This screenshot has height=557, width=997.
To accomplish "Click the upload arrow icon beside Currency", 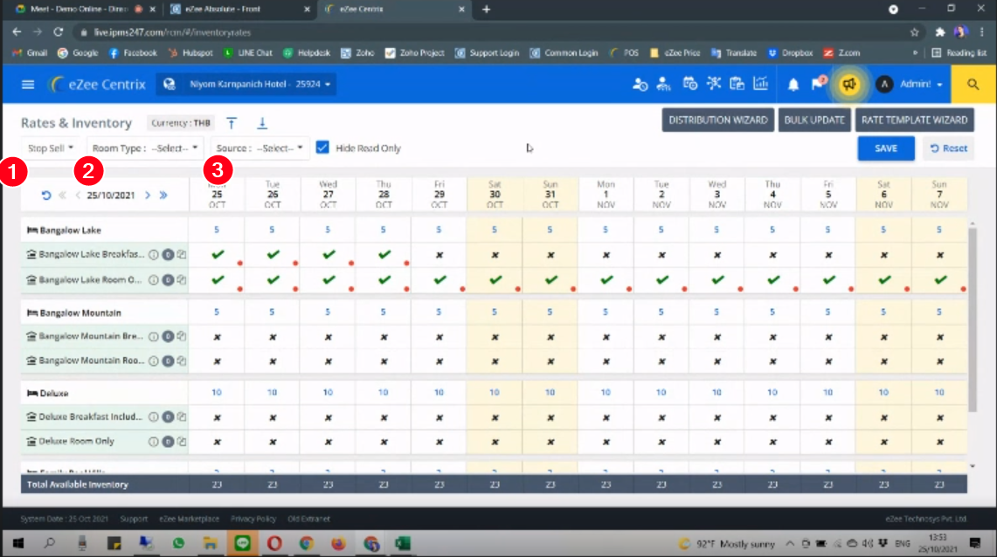I will point(232,123).
